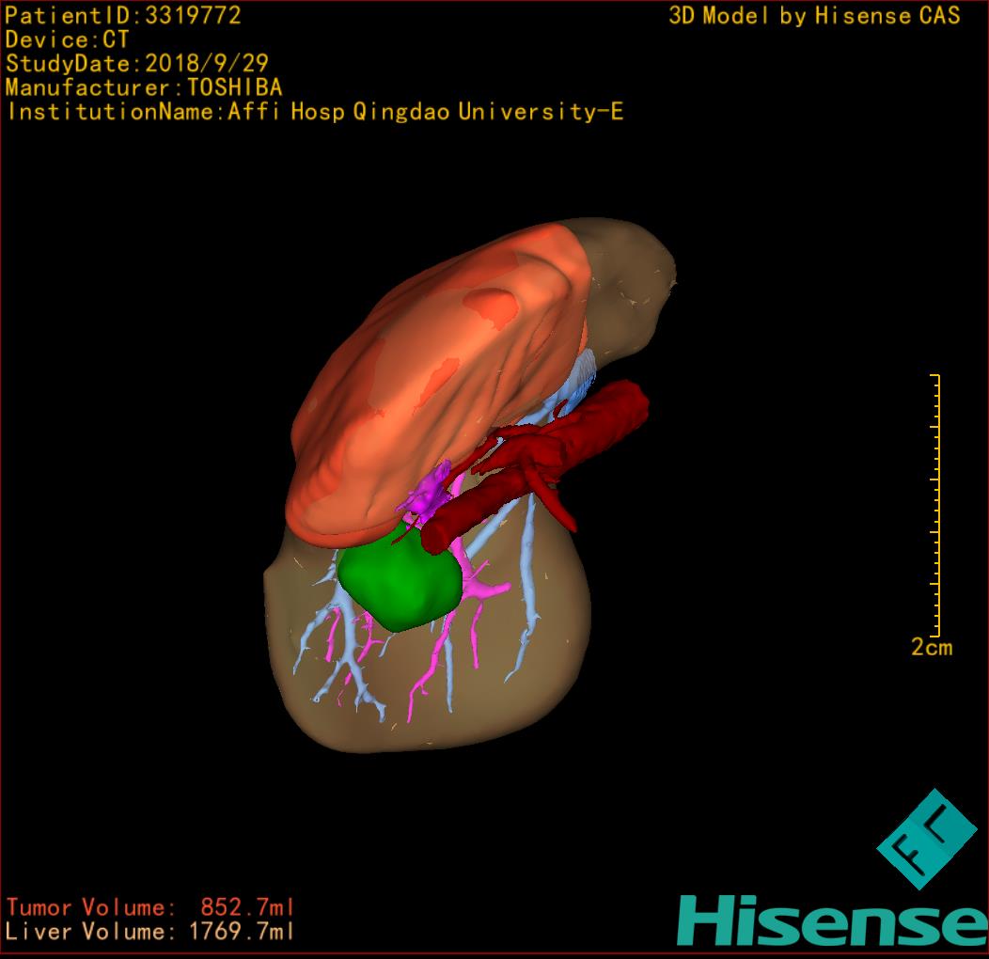
Task: Select the green gallbladder structure
Action: click(400, 584)
